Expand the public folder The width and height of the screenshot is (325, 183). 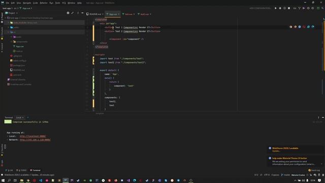[x=9, y=27]
